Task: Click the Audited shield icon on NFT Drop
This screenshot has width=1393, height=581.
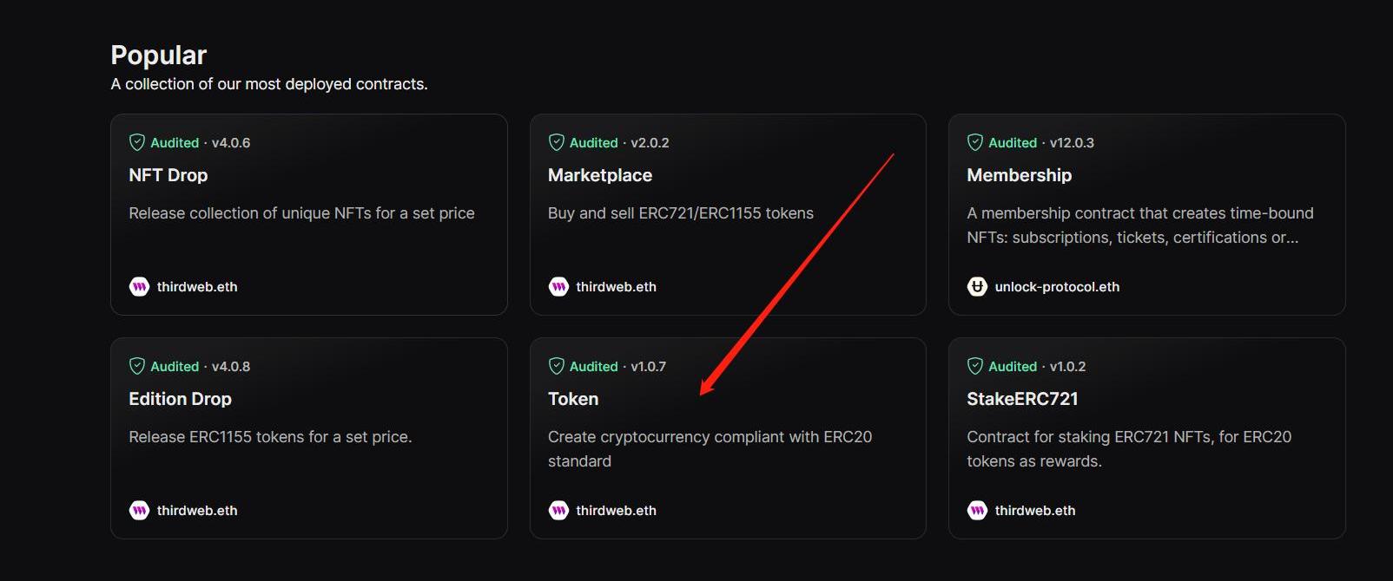Action: point(137,142)
